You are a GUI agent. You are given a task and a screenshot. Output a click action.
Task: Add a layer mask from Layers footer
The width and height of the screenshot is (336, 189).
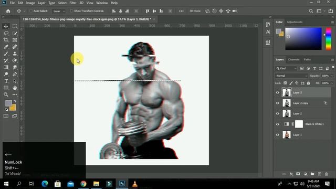pyautogui.click(x=298, y=174)
